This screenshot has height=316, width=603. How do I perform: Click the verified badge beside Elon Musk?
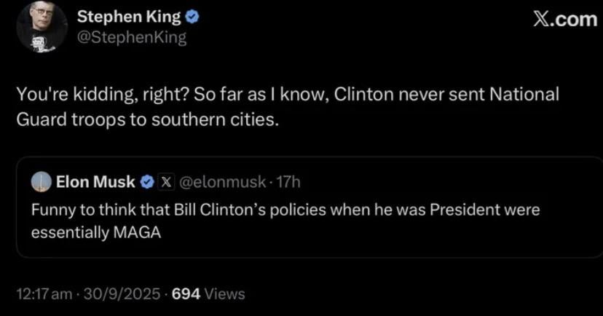pos(146,181)
